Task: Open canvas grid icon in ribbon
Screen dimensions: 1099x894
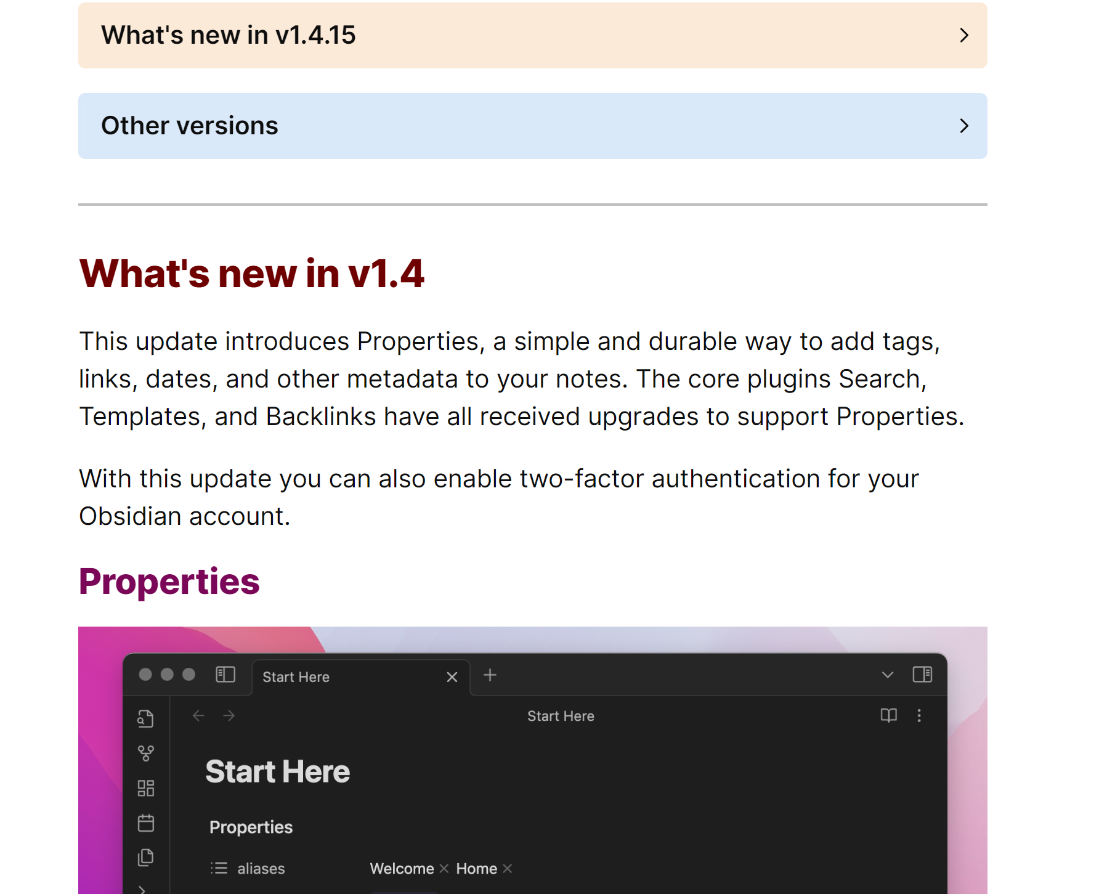Action: coord(146,788)
